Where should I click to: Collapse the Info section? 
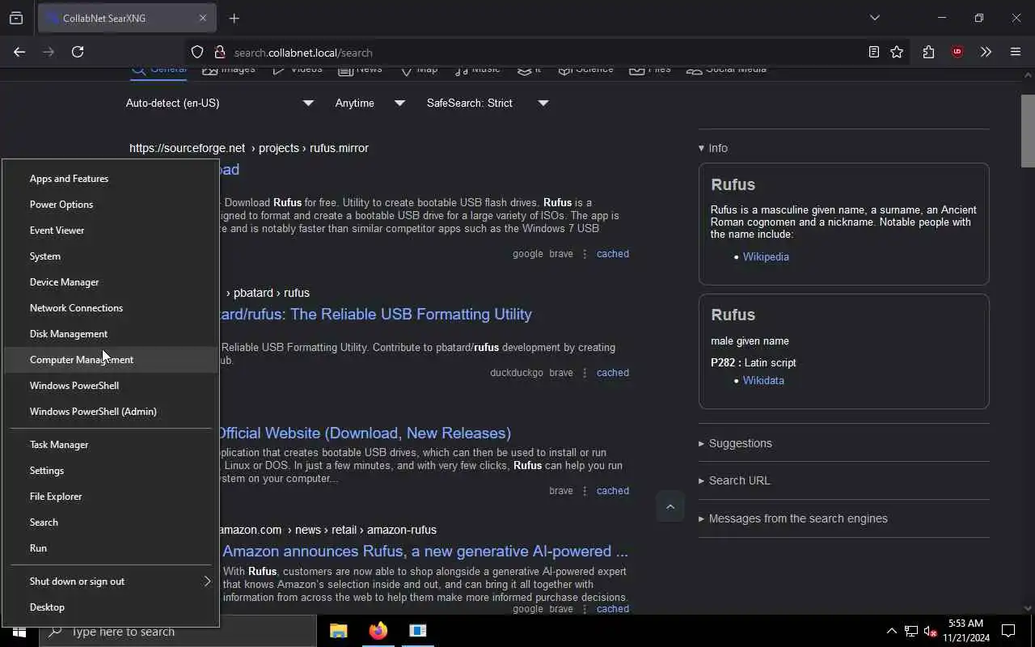click(713, 148)
